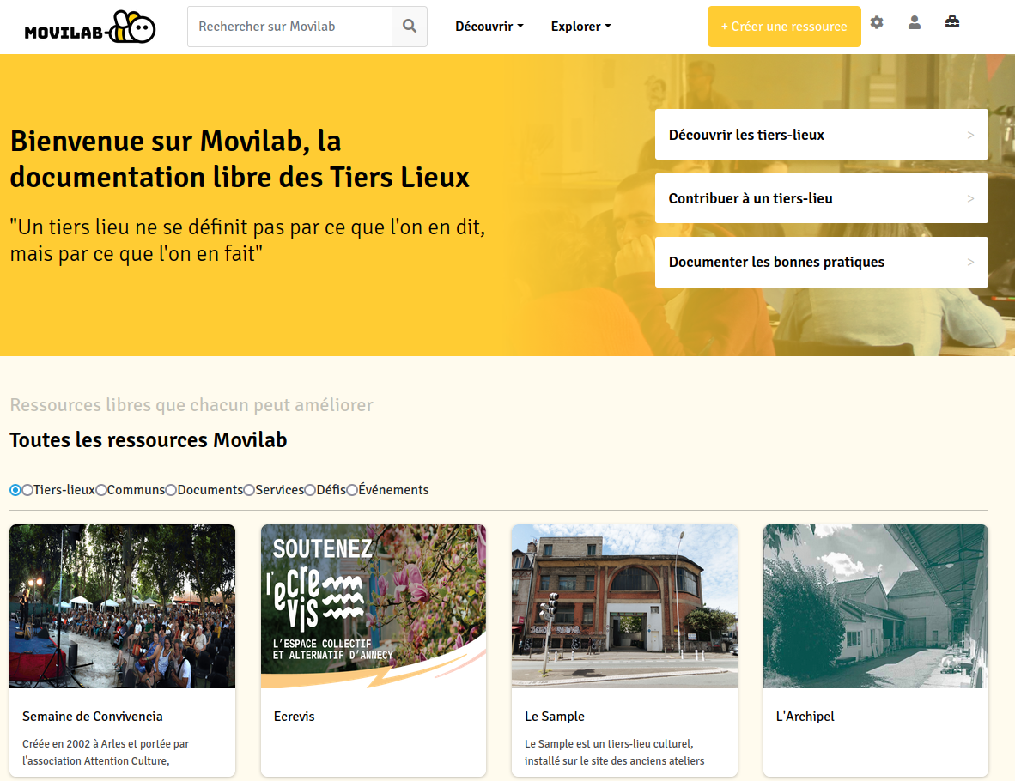Open the Semaine de Convivencia thumbnail image
1015x781 pixels.
(x=122, y=606)
